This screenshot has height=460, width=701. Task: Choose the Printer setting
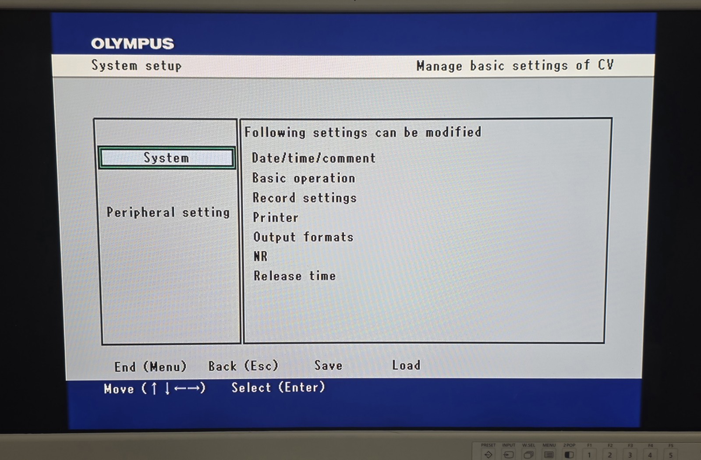(x=276, y=217)
